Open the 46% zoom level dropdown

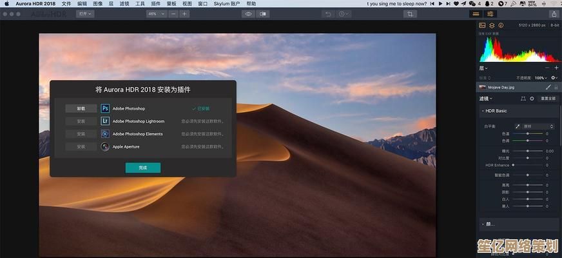tap(157, 14)
